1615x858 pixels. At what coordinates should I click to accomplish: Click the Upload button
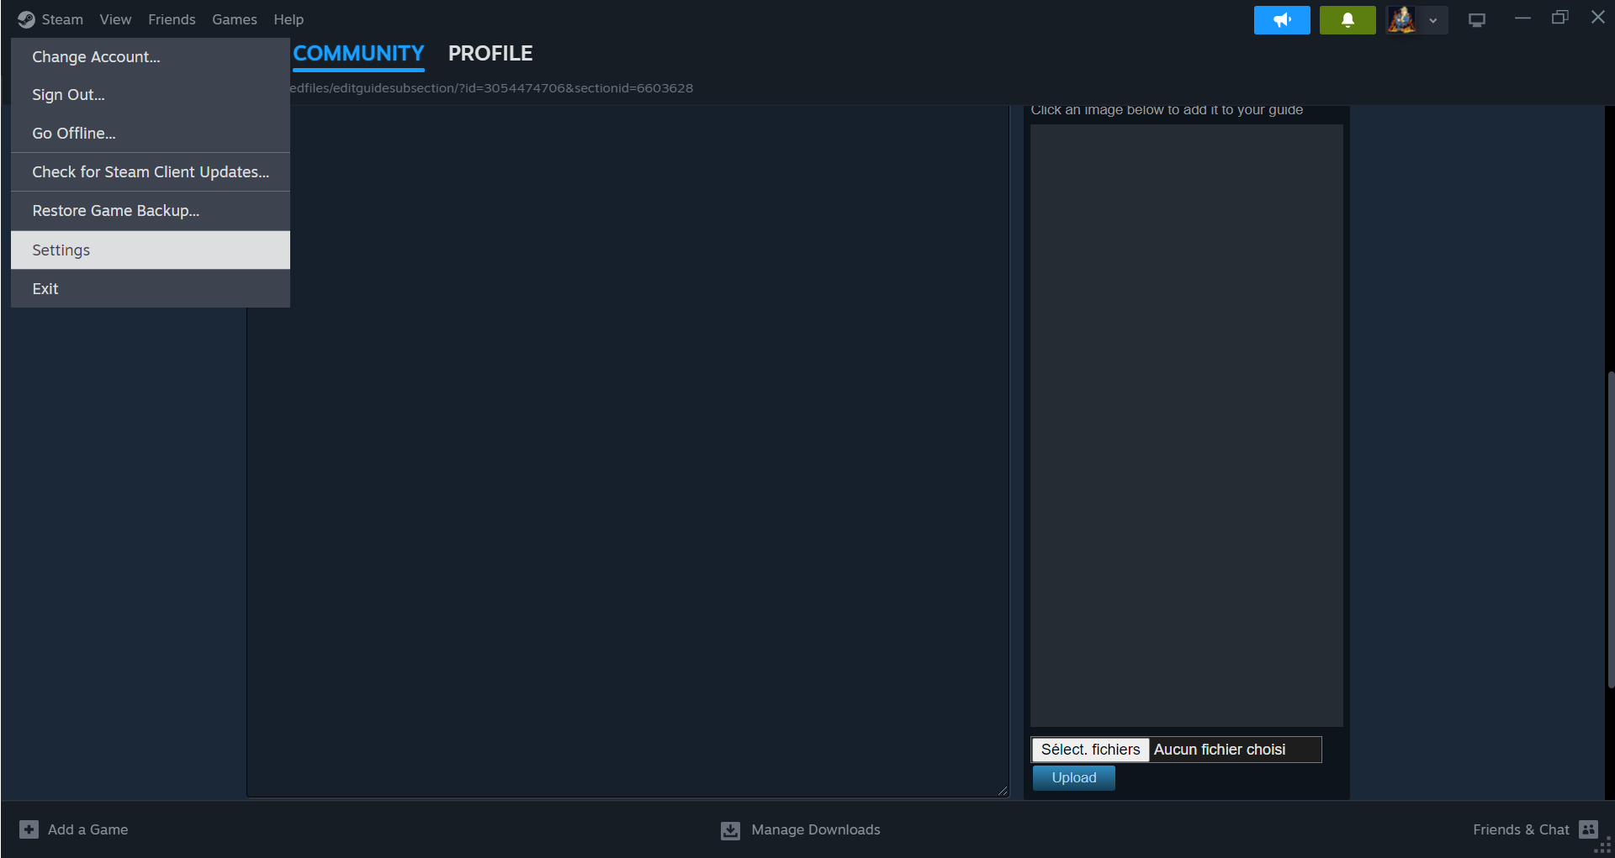click(x=1074, y=778)
